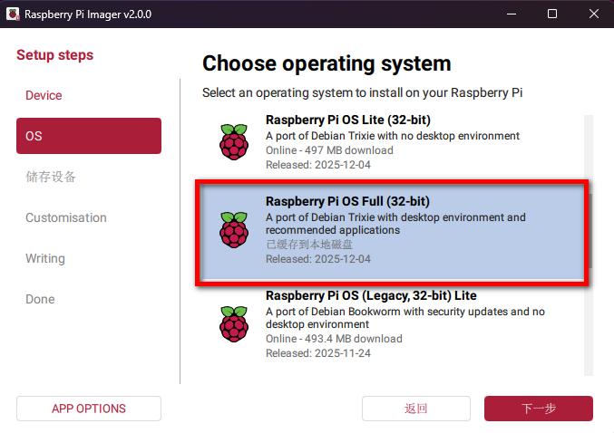
Task: Click the Raspberry Pi Imager title bar icon
Action: coord(13,14)
